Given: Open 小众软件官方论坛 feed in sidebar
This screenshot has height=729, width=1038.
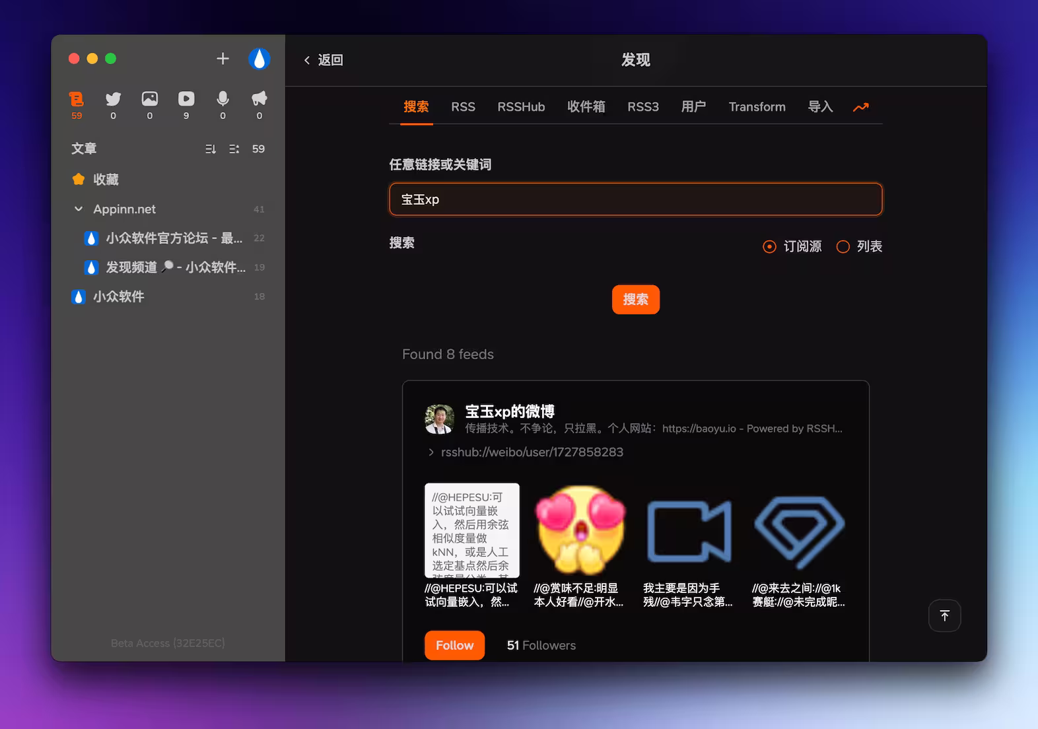Looking at the screenshot, I should 174,238.
